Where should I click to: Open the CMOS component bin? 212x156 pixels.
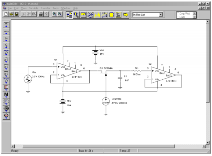(6, 66)
